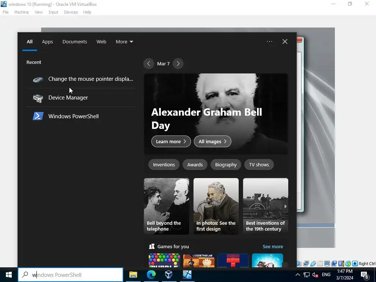Click the VirtualBox display status icon
The height and width of the screenshot is (282, 376).
[x=327, y=264]
